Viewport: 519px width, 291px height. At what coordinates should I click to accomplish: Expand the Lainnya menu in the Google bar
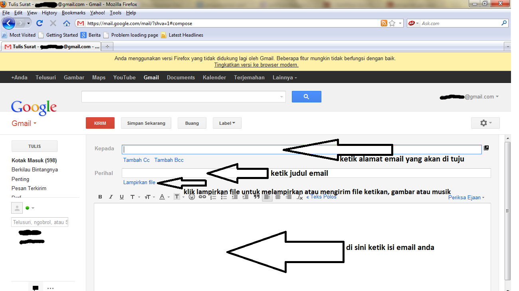[285, 77]
